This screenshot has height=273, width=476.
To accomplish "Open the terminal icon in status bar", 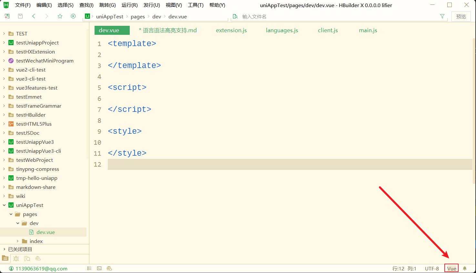I will point(99,268).
